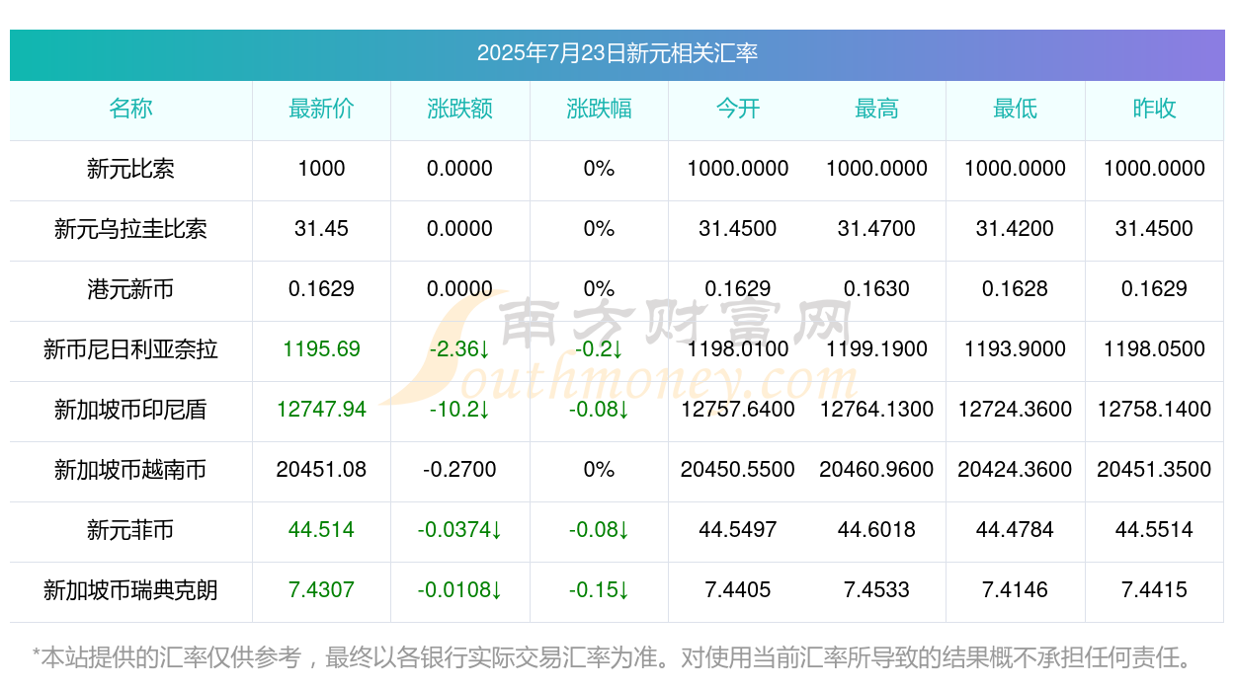Click the 新元菲币 row name
This screenshot has height=689, width=1235.
click(x=130, y=530)
